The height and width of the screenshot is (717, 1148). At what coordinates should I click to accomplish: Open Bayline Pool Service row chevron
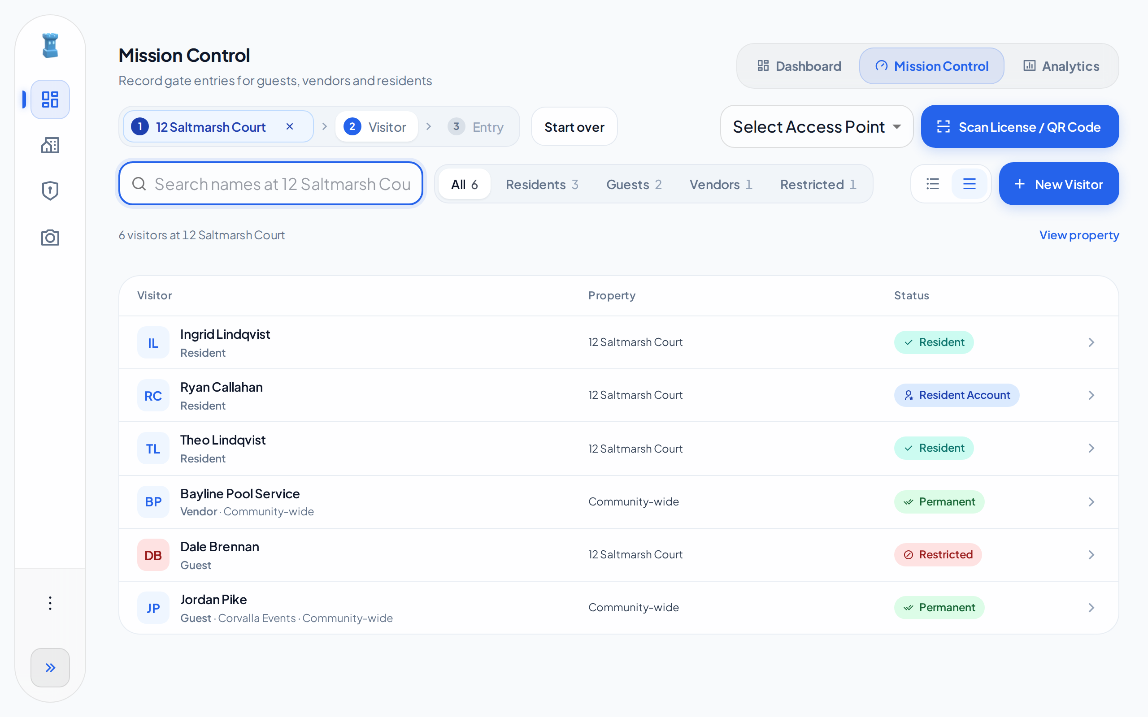1091,502
